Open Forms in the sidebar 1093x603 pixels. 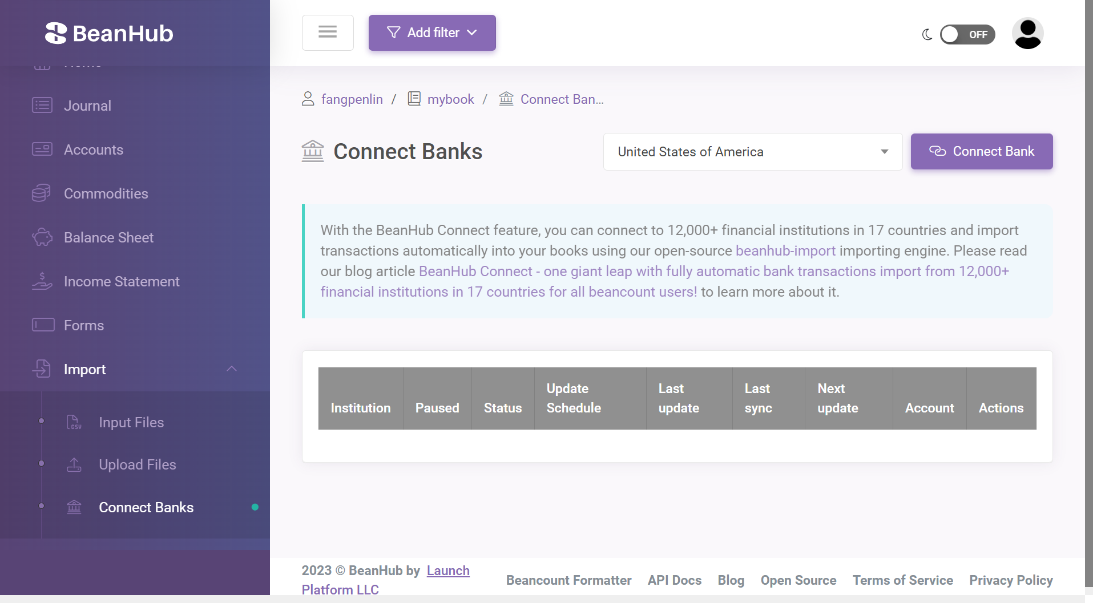pos(84,325)
